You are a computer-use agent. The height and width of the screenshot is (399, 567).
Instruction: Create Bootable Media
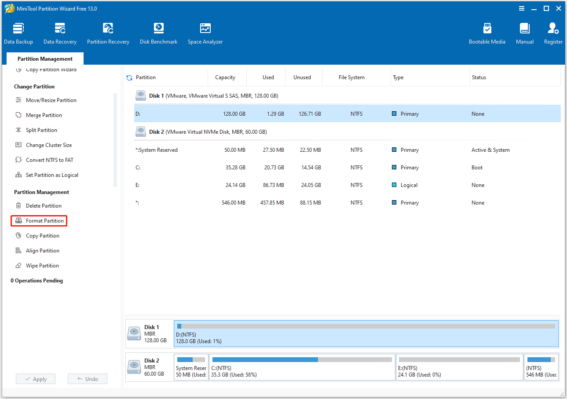pyautogui.click(x=487, y=33)
